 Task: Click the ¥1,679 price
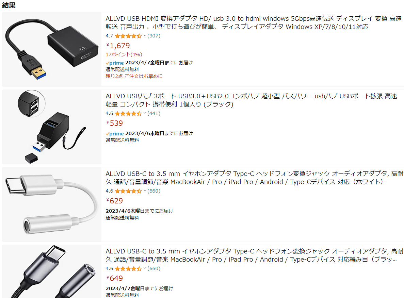tap(118, 46)
